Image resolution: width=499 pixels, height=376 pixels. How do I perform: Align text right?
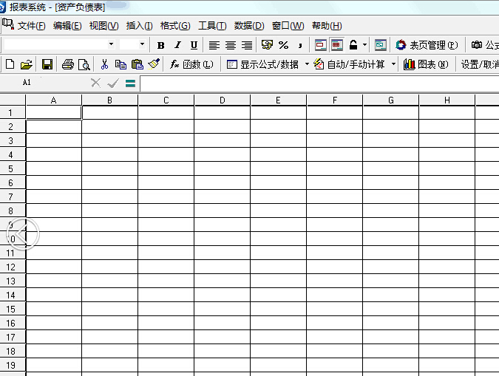247,45
